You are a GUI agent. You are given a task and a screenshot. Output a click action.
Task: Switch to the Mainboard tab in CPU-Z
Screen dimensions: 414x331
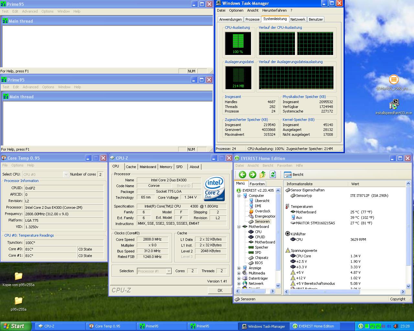point(148,167)
